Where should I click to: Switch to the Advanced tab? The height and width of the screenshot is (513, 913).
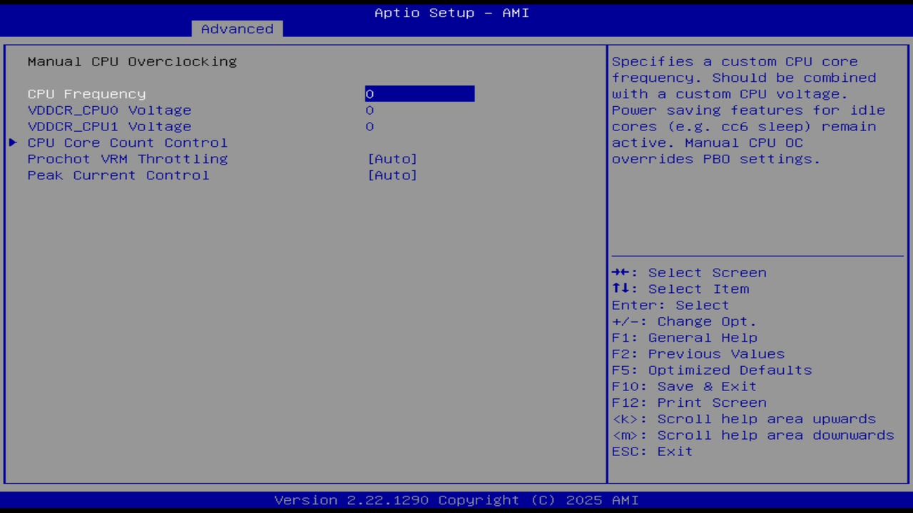point(236,28)
